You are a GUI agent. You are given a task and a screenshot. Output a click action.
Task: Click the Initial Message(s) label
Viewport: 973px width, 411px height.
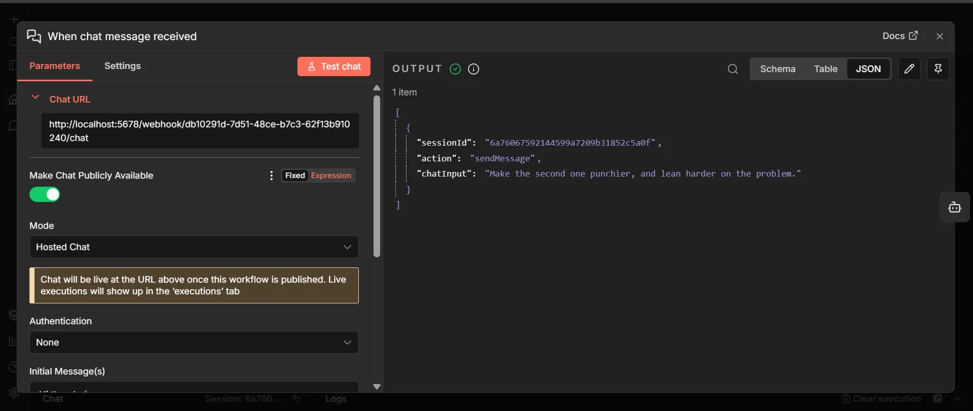coord(67,371)
